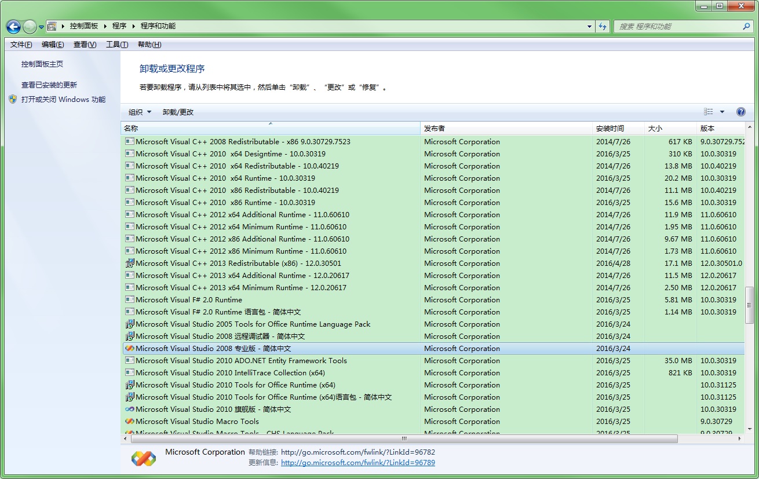Sort by the 版本 column header
This screenshot has height=479, width=759.
720,129
